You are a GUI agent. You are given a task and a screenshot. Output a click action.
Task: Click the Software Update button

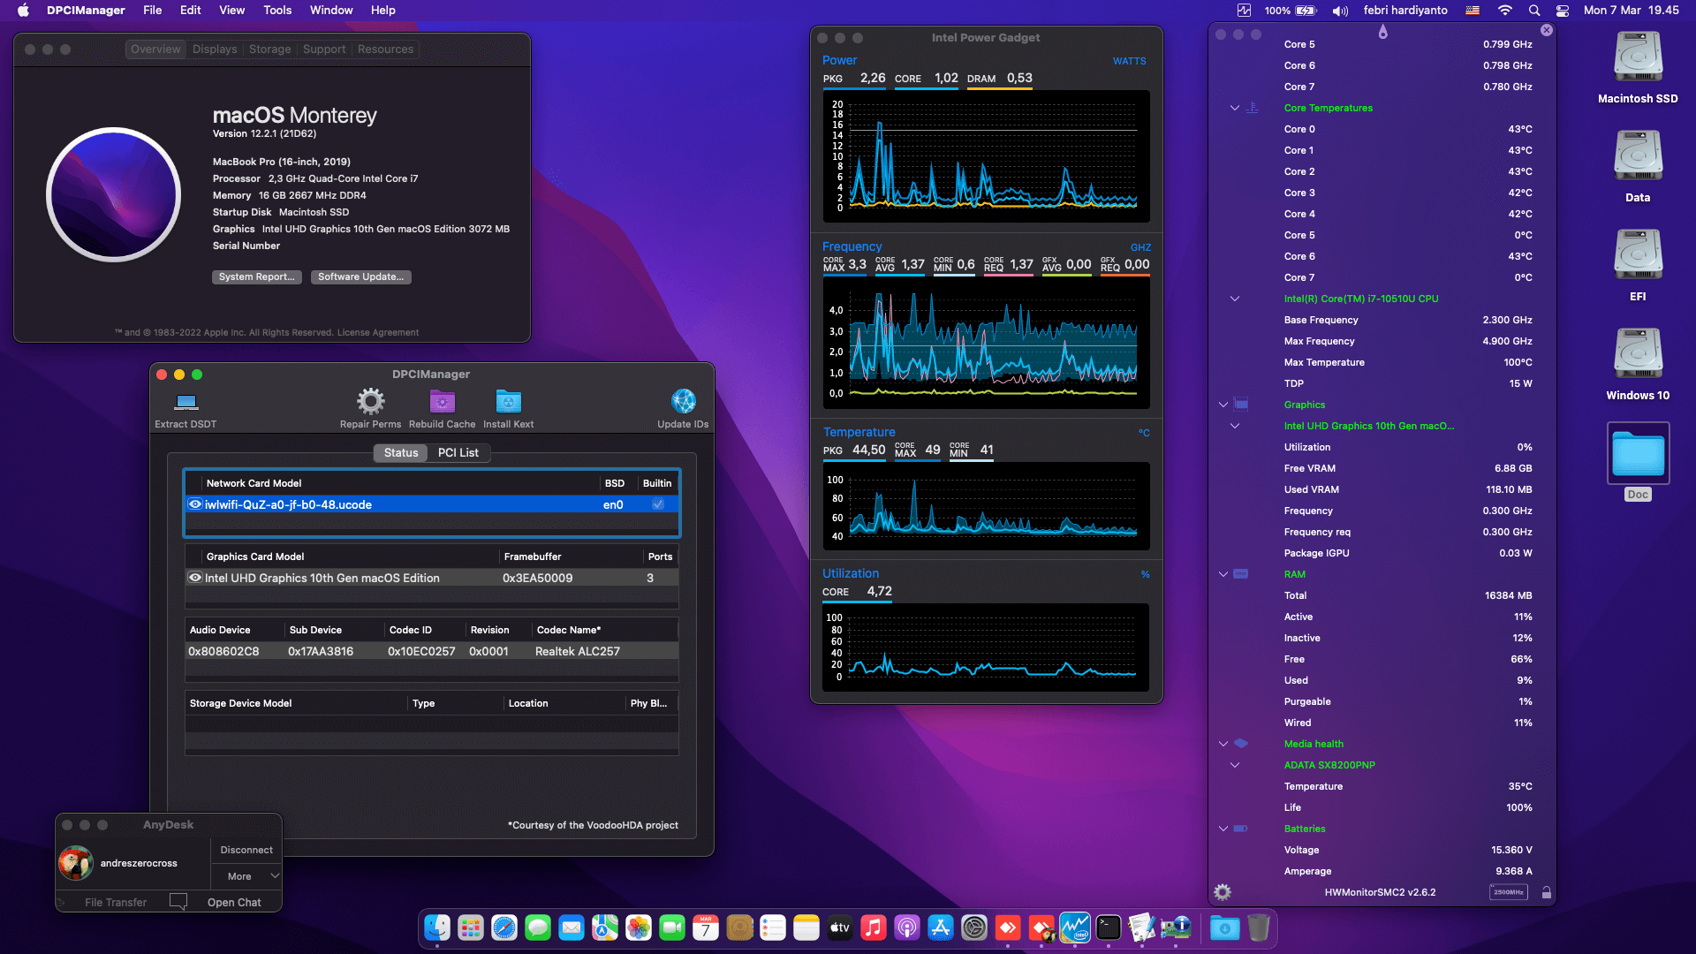click(x=360, y=276)
